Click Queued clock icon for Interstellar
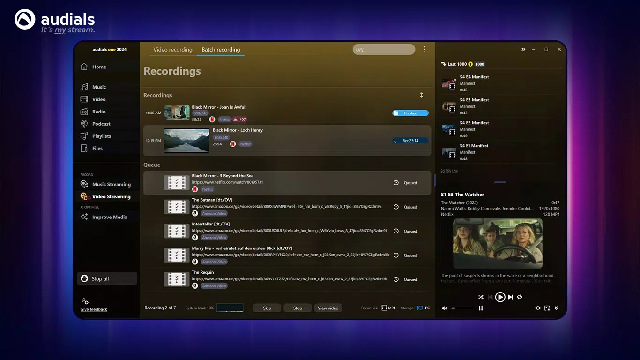The width and height of the screenshot is (640, 360). [396, 231]
